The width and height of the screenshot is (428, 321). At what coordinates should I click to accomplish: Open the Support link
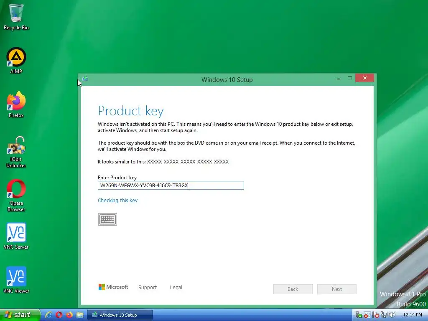(x=148, y=287)
